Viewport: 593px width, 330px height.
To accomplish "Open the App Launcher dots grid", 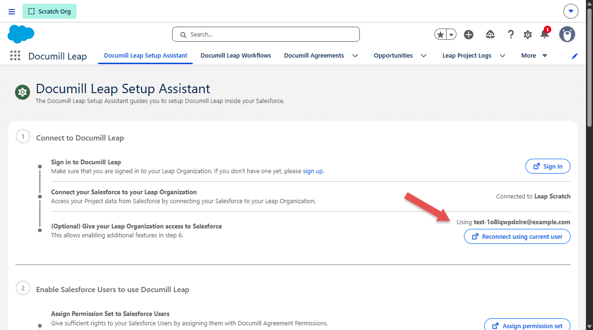I will pyautogui.click(x=15, y=56).
